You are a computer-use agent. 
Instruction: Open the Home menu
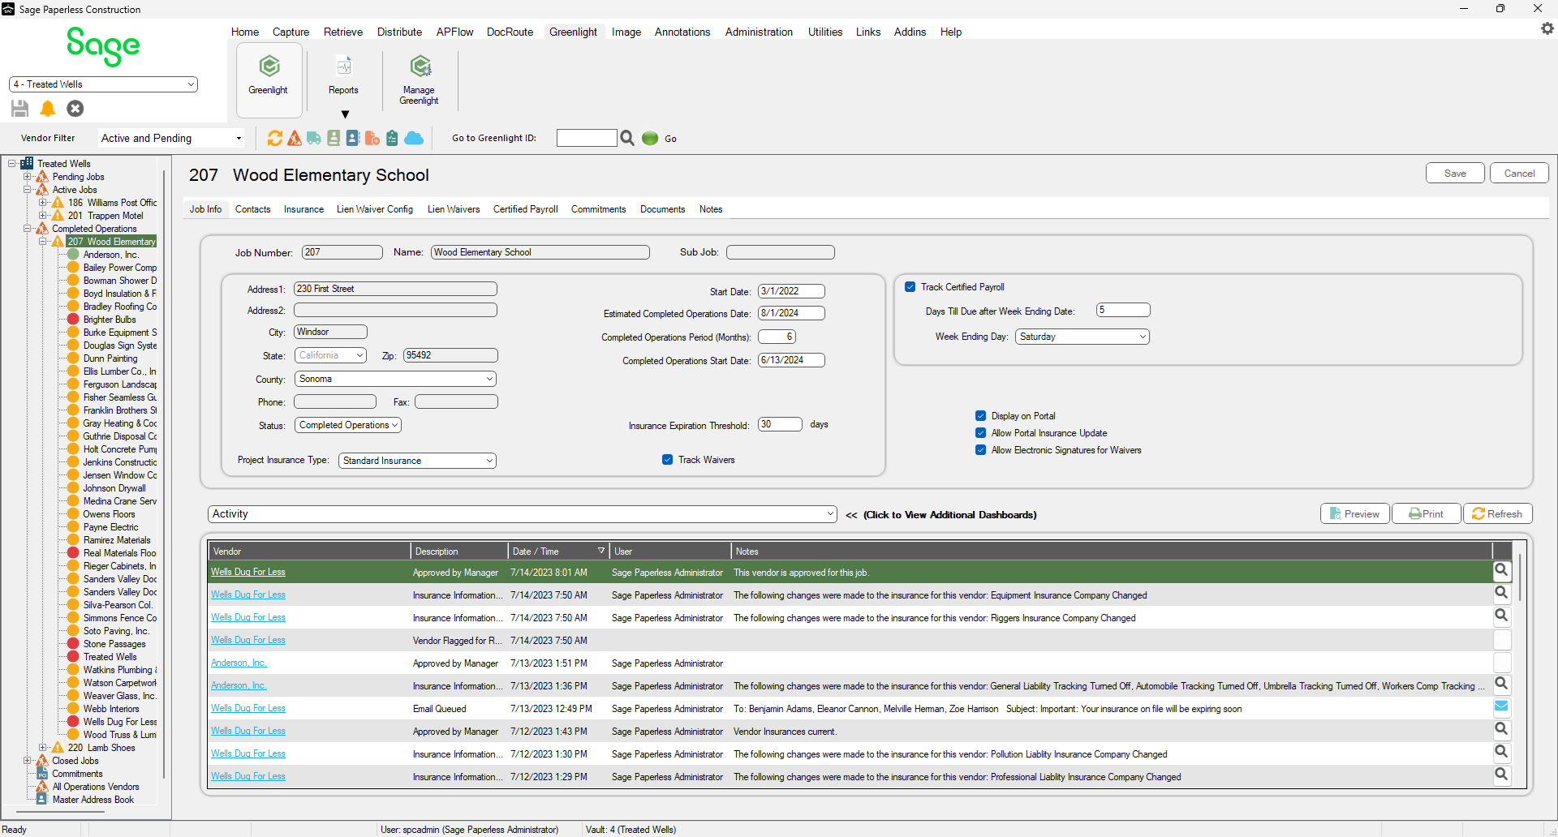point(245,32)
